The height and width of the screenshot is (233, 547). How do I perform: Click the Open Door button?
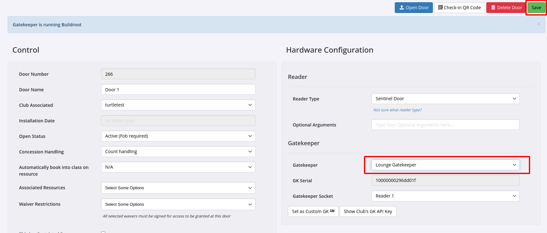coord(414,8)
